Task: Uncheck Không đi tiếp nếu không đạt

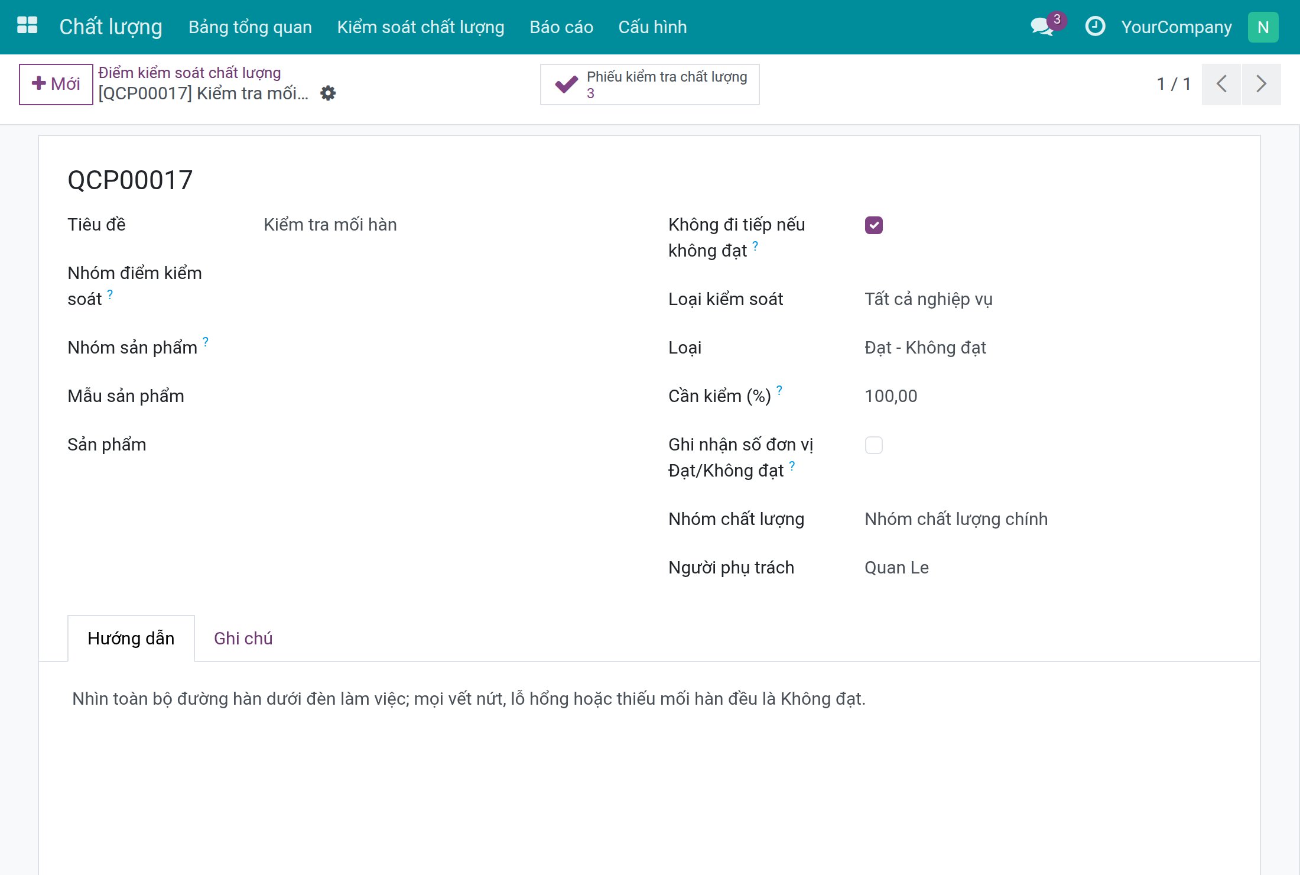Action: click(873, 225)
